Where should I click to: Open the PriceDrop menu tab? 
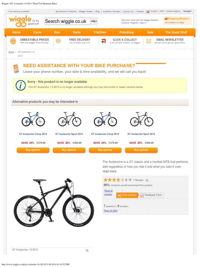click(x=127, y=32)
